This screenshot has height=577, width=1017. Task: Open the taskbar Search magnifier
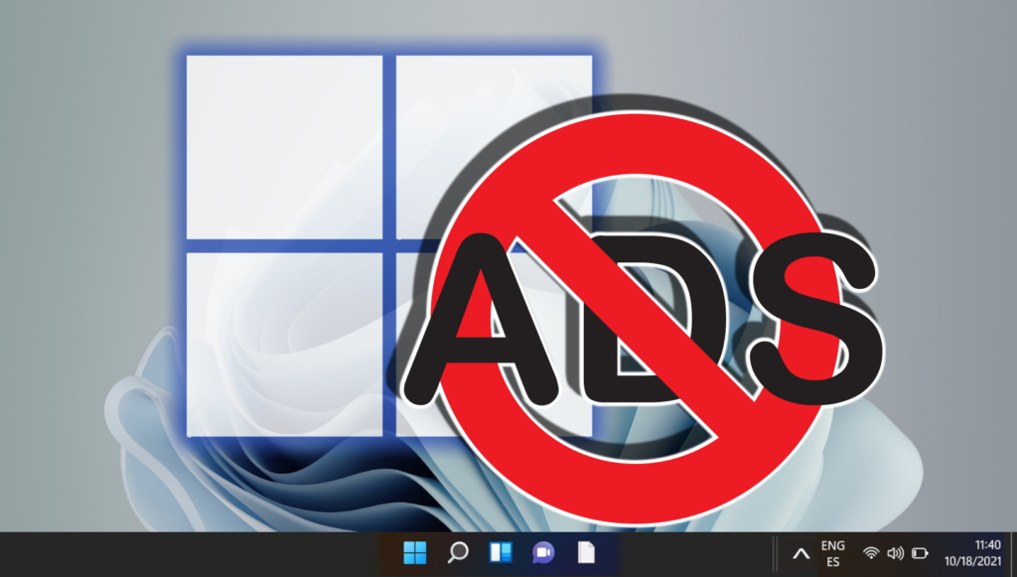point(458,553)
